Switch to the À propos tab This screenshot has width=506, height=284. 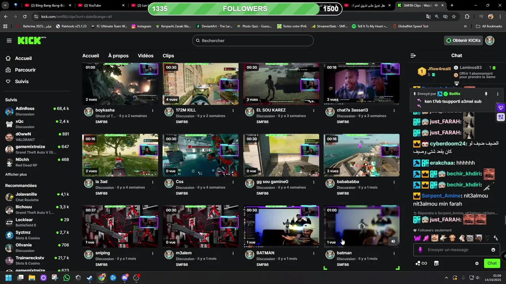118,56
